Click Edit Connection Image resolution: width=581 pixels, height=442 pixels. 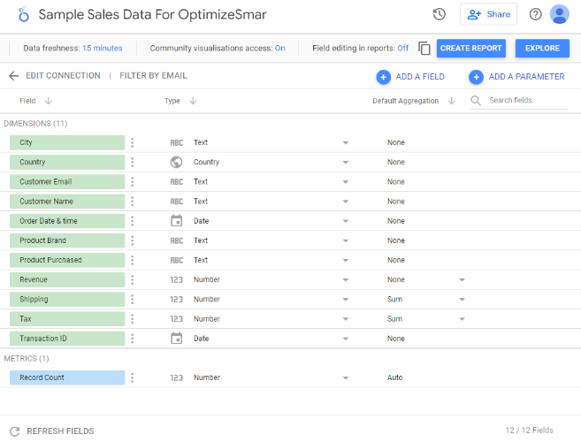[63, 76]
